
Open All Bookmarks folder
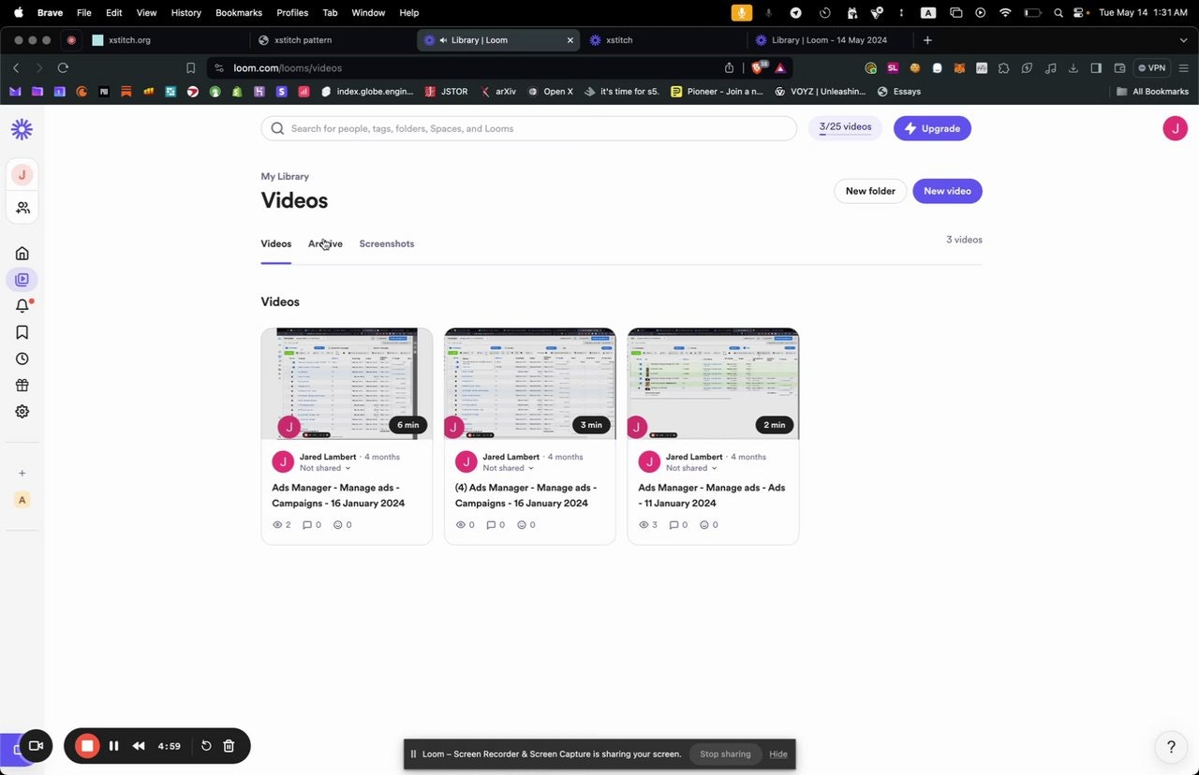(x=1153, y=92)
